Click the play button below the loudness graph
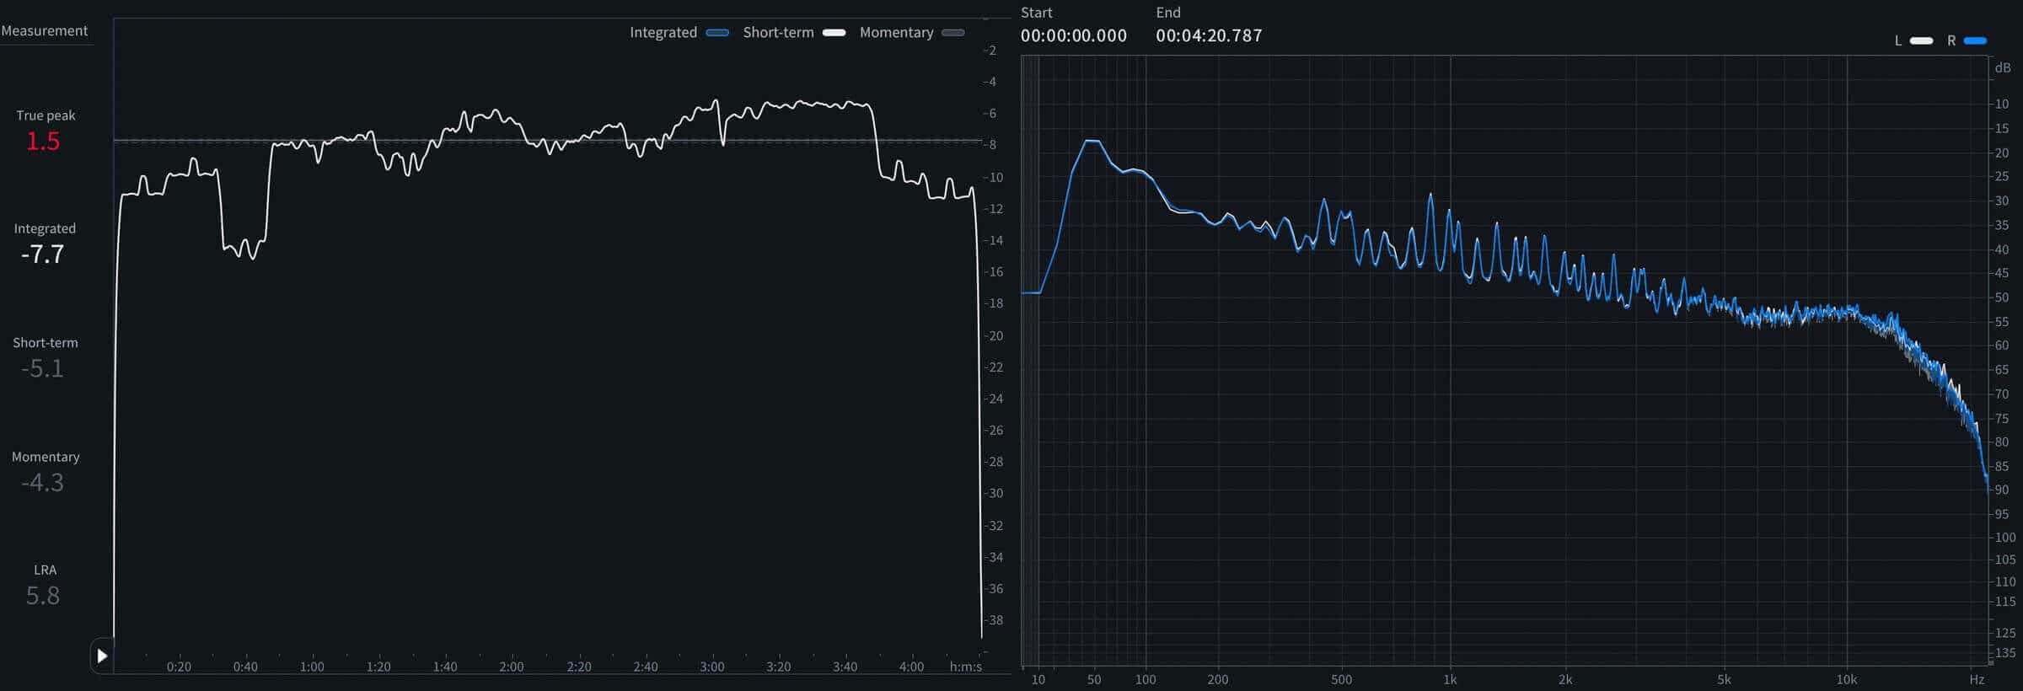The height and width of the screenshot is (691, 2023). point(102,656)
